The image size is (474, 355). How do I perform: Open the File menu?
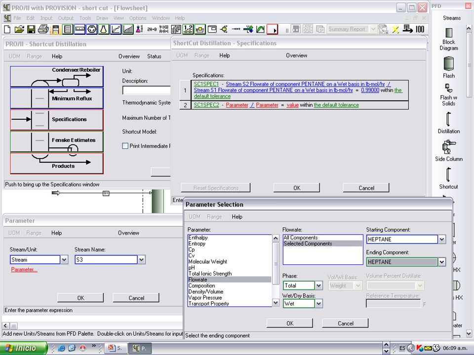click(x=17, y=18)
